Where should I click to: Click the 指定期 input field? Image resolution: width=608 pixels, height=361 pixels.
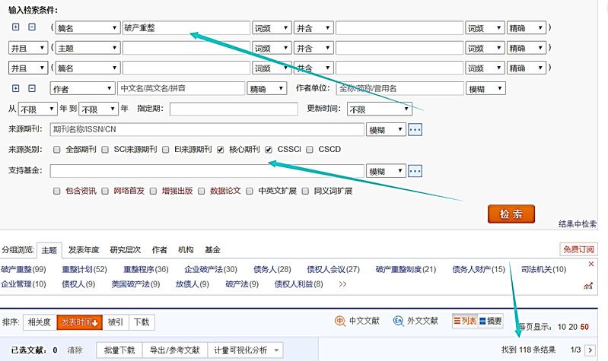(x=233, y=109)
